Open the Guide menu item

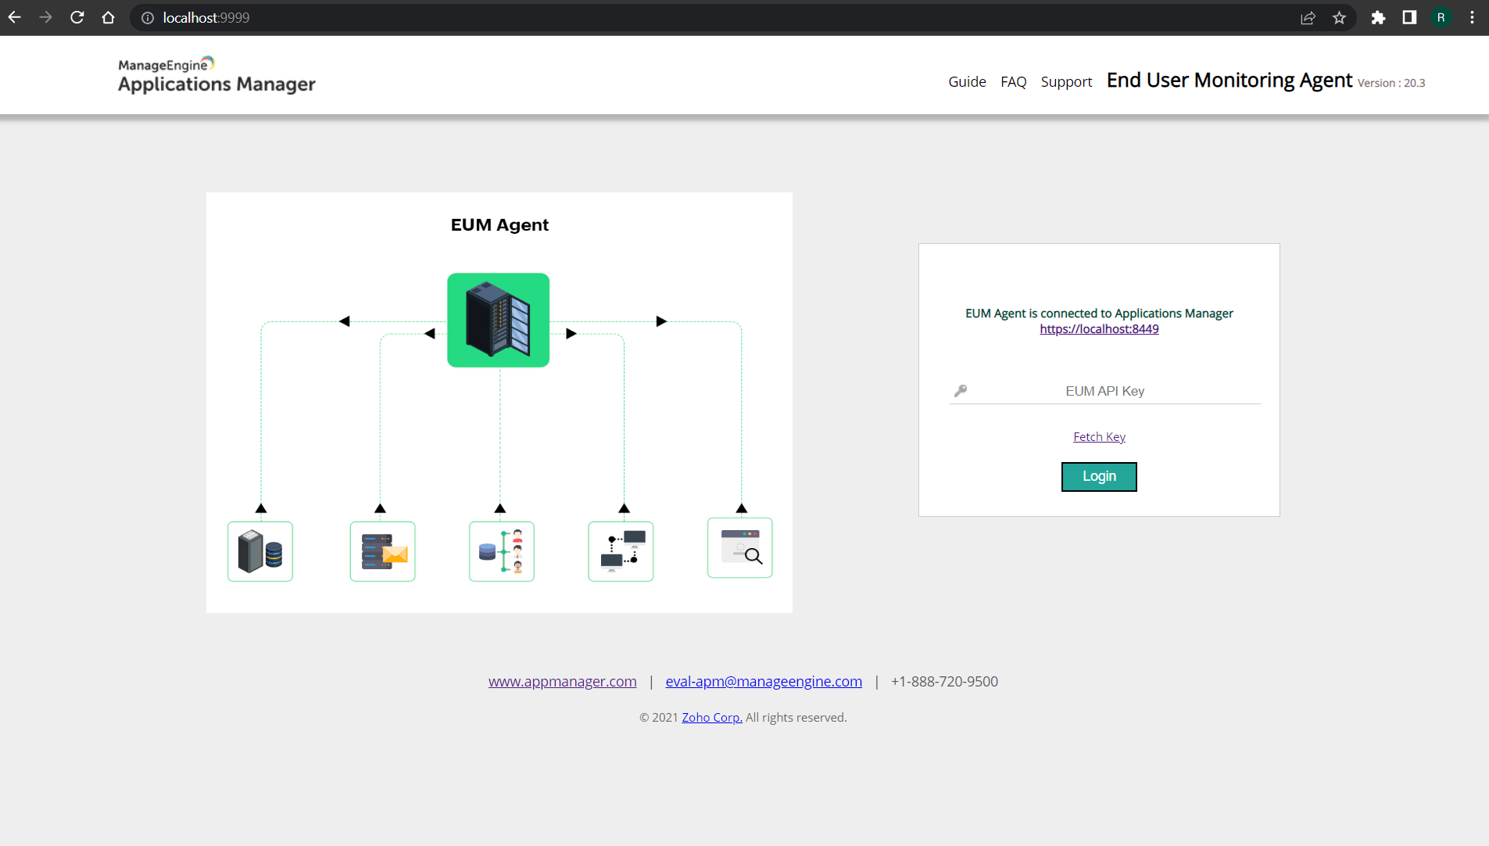pos(967,82)
